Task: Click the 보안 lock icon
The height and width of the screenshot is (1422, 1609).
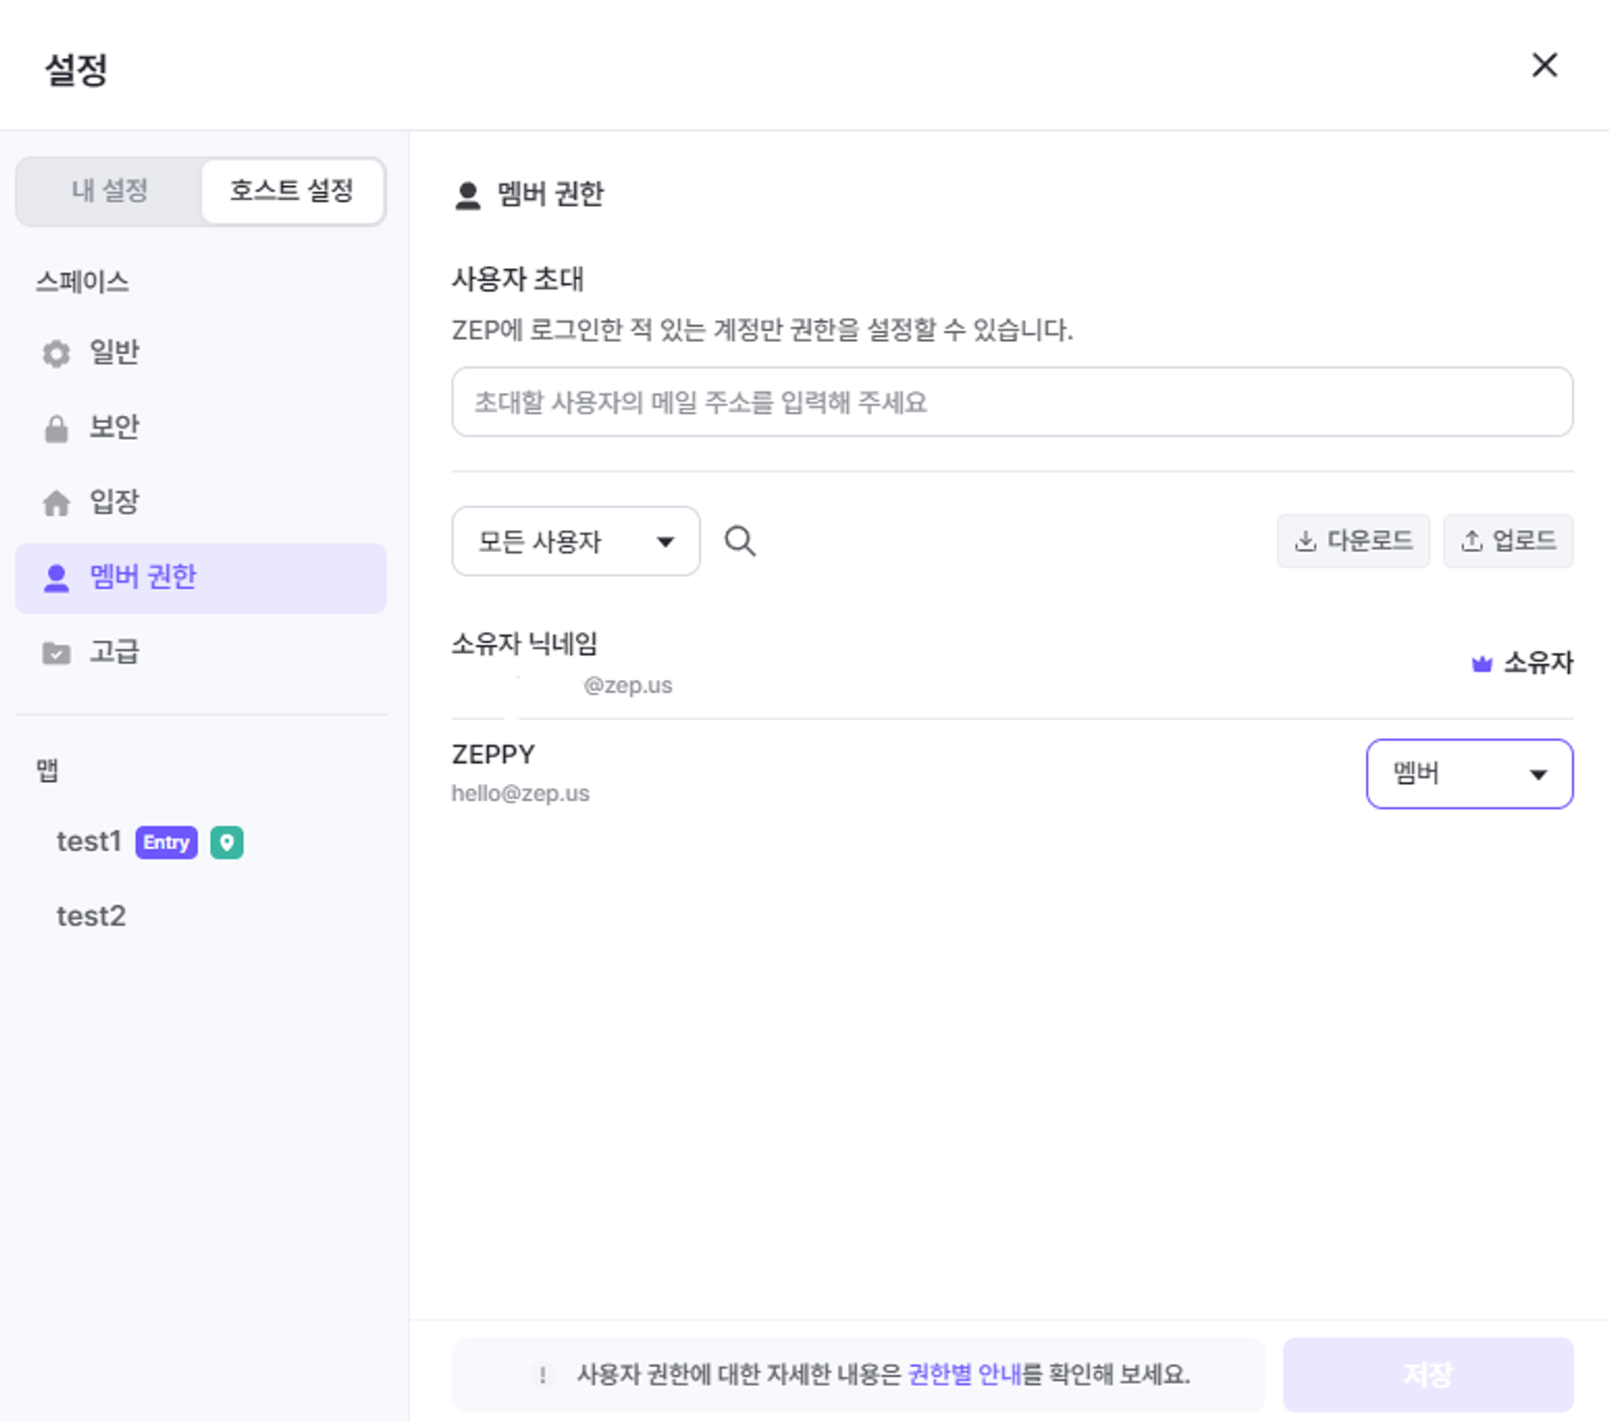Action: point(56,428)
